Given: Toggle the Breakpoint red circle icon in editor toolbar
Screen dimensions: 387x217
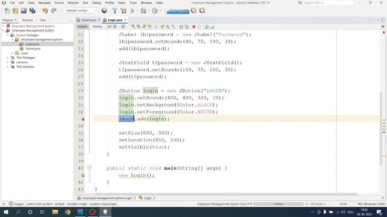Looking at the screenshot, I should point(193,27).
